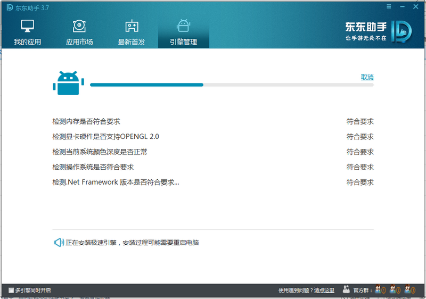Cancel installation via 取消 link
The height and width of the screenshot is (299, 426).
(x=367, y=77)
